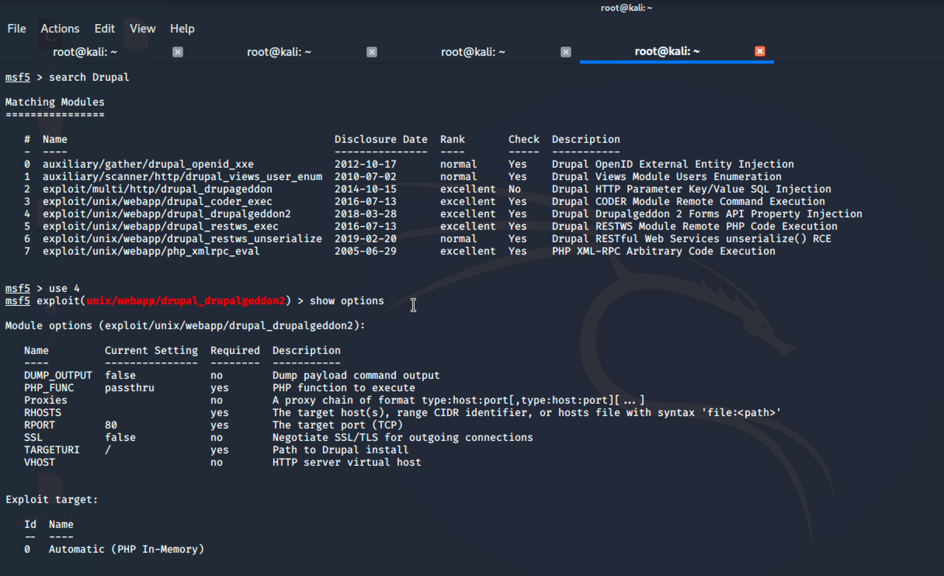The height and width of the screenshot is (576, 944).
Task: Open the File menu
Action: coord(17,29)
